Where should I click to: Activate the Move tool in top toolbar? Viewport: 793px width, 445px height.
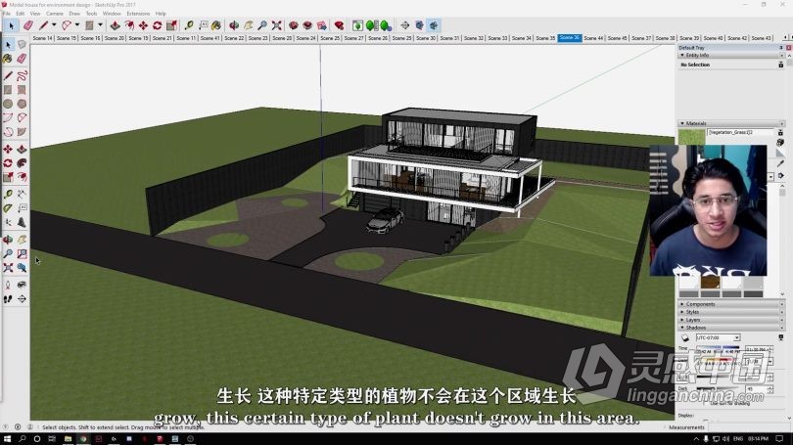144,25
